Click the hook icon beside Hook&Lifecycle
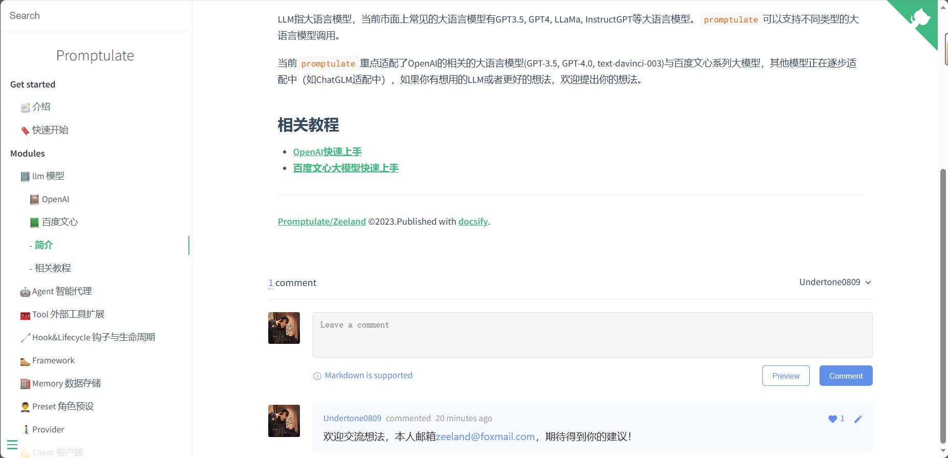This screenshot has width=948, height=458. tap(25, 338)
